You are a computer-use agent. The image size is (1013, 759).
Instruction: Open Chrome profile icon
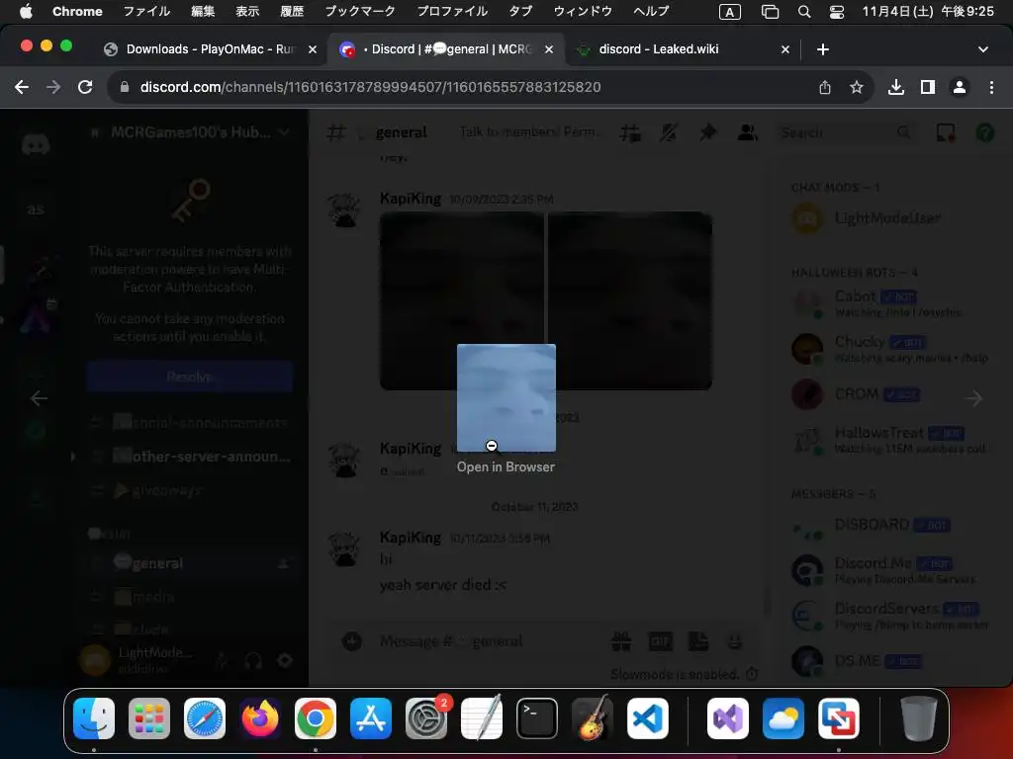pos(960,87)
